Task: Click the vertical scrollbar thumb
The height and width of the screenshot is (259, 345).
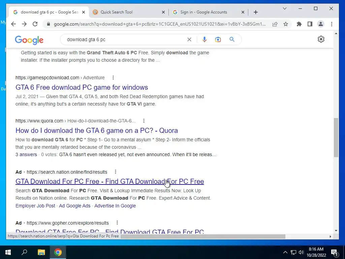Action: pyautogui.click(x=336, y=138)
